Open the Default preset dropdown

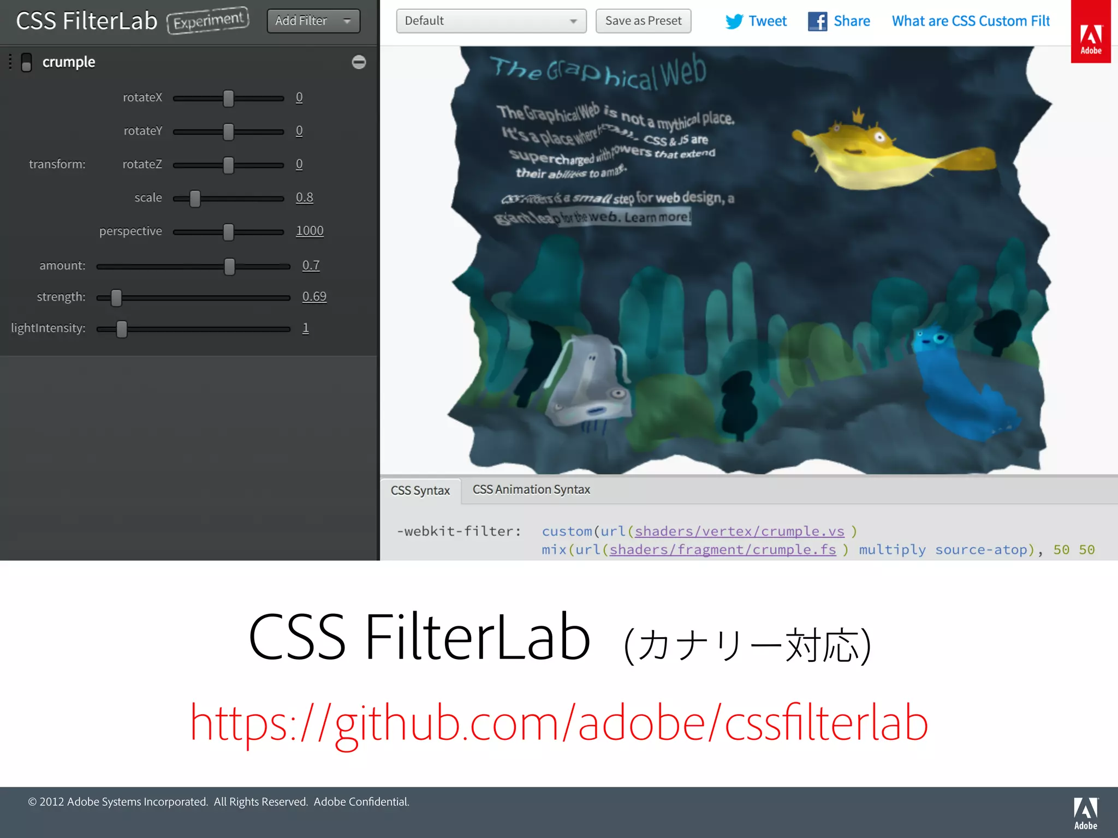tap(491, 21)
